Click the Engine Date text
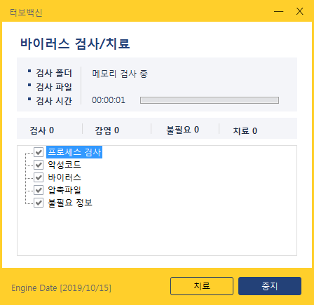314x305 pixels. click(62, 288)
